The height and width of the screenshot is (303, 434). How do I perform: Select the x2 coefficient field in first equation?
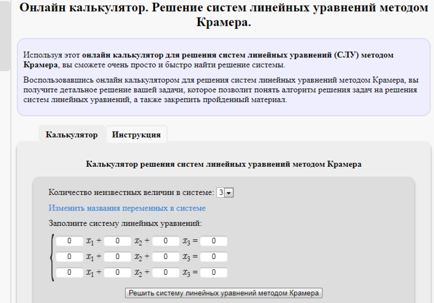click(117, 241)
